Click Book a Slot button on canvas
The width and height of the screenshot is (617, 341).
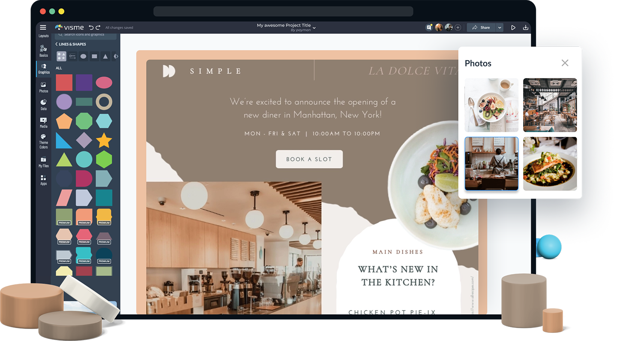(309, 159)
